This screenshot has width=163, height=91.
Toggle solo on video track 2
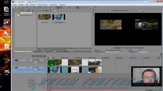pos(45,67)
